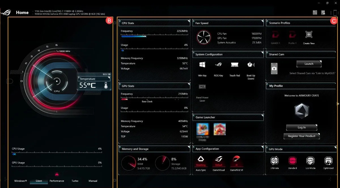Open GameFirst VI configuration
The height and width of the screenshot is (188, 340).
click(236, 159)
